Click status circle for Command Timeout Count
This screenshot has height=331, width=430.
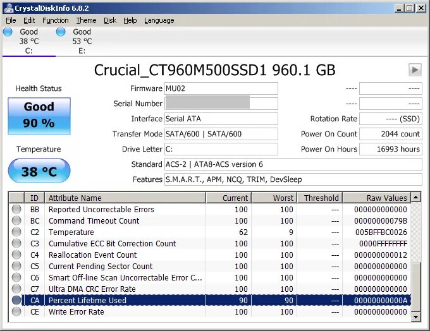(16, 220)
